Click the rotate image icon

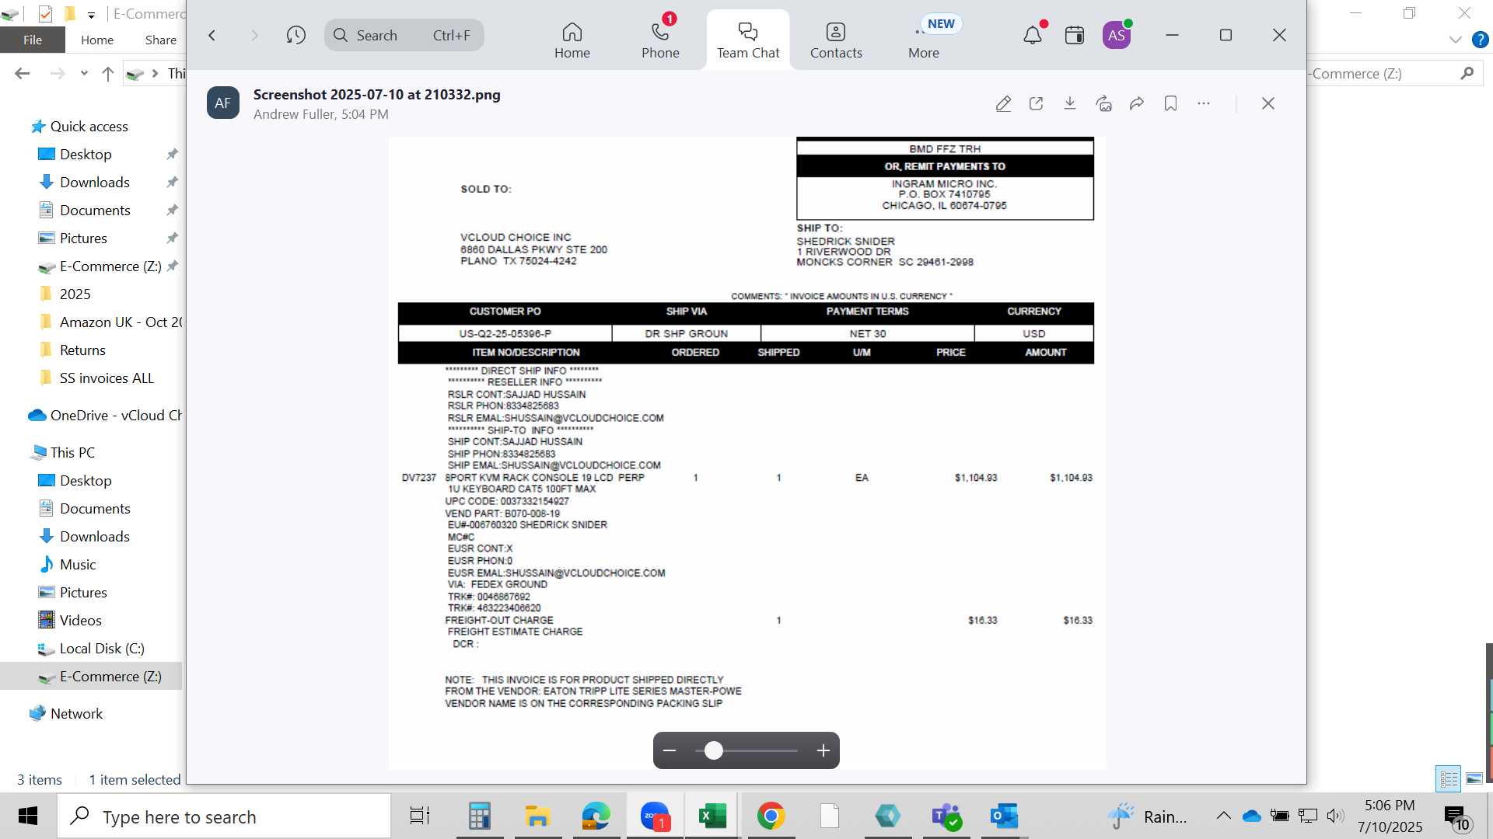click(x=1103, y=103)
